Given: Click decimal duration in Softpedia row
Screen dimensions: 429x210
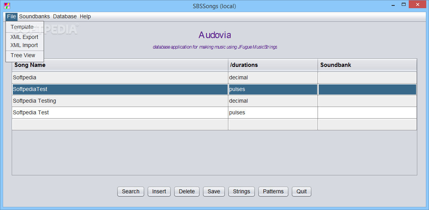Looking at the screenshot, I should pyautogui.click(x=273, y=77).
